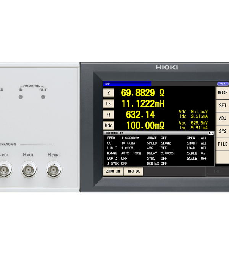This screenshot has width=229, height=264.
Task: Tap the INFORMATION panel header
Action: click(159, 133)
